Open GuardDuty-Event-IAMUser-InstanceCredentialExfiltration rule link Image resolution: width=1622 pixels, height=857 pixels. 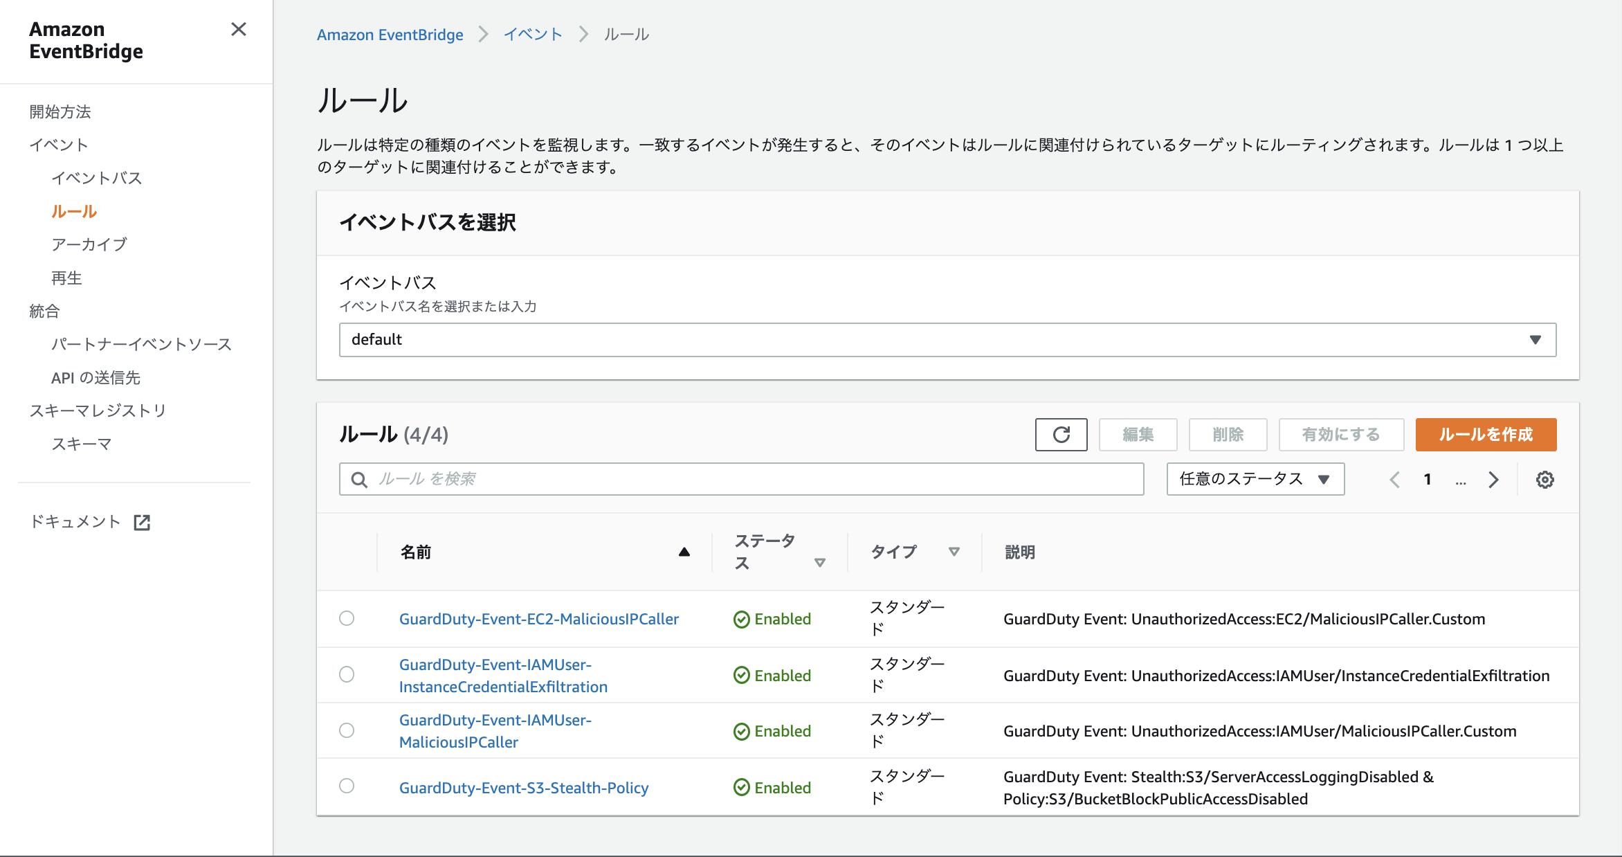pyautogui.click(x=503, y=676)
